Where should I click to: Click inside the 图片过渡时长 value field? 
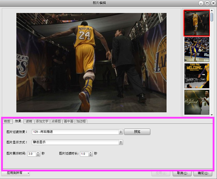(x=84, y=154)
